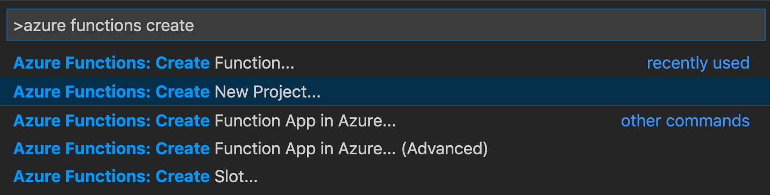This screenshot has width=770, height=195.
Task: Click the blue 'Azure Functions: Create' prefix on Slot row
Action: [111, 176]
